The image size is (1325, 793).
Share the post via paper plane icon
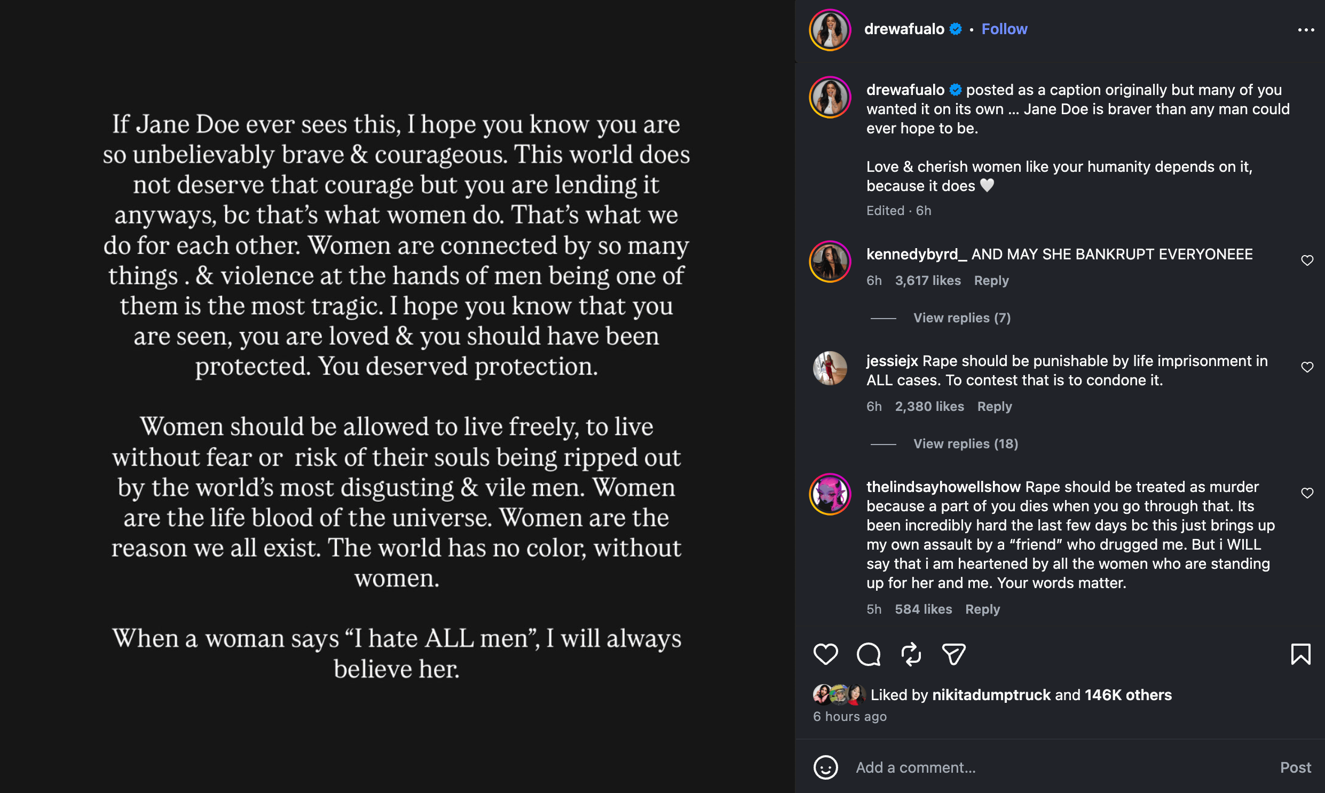[x=953, y=654]
